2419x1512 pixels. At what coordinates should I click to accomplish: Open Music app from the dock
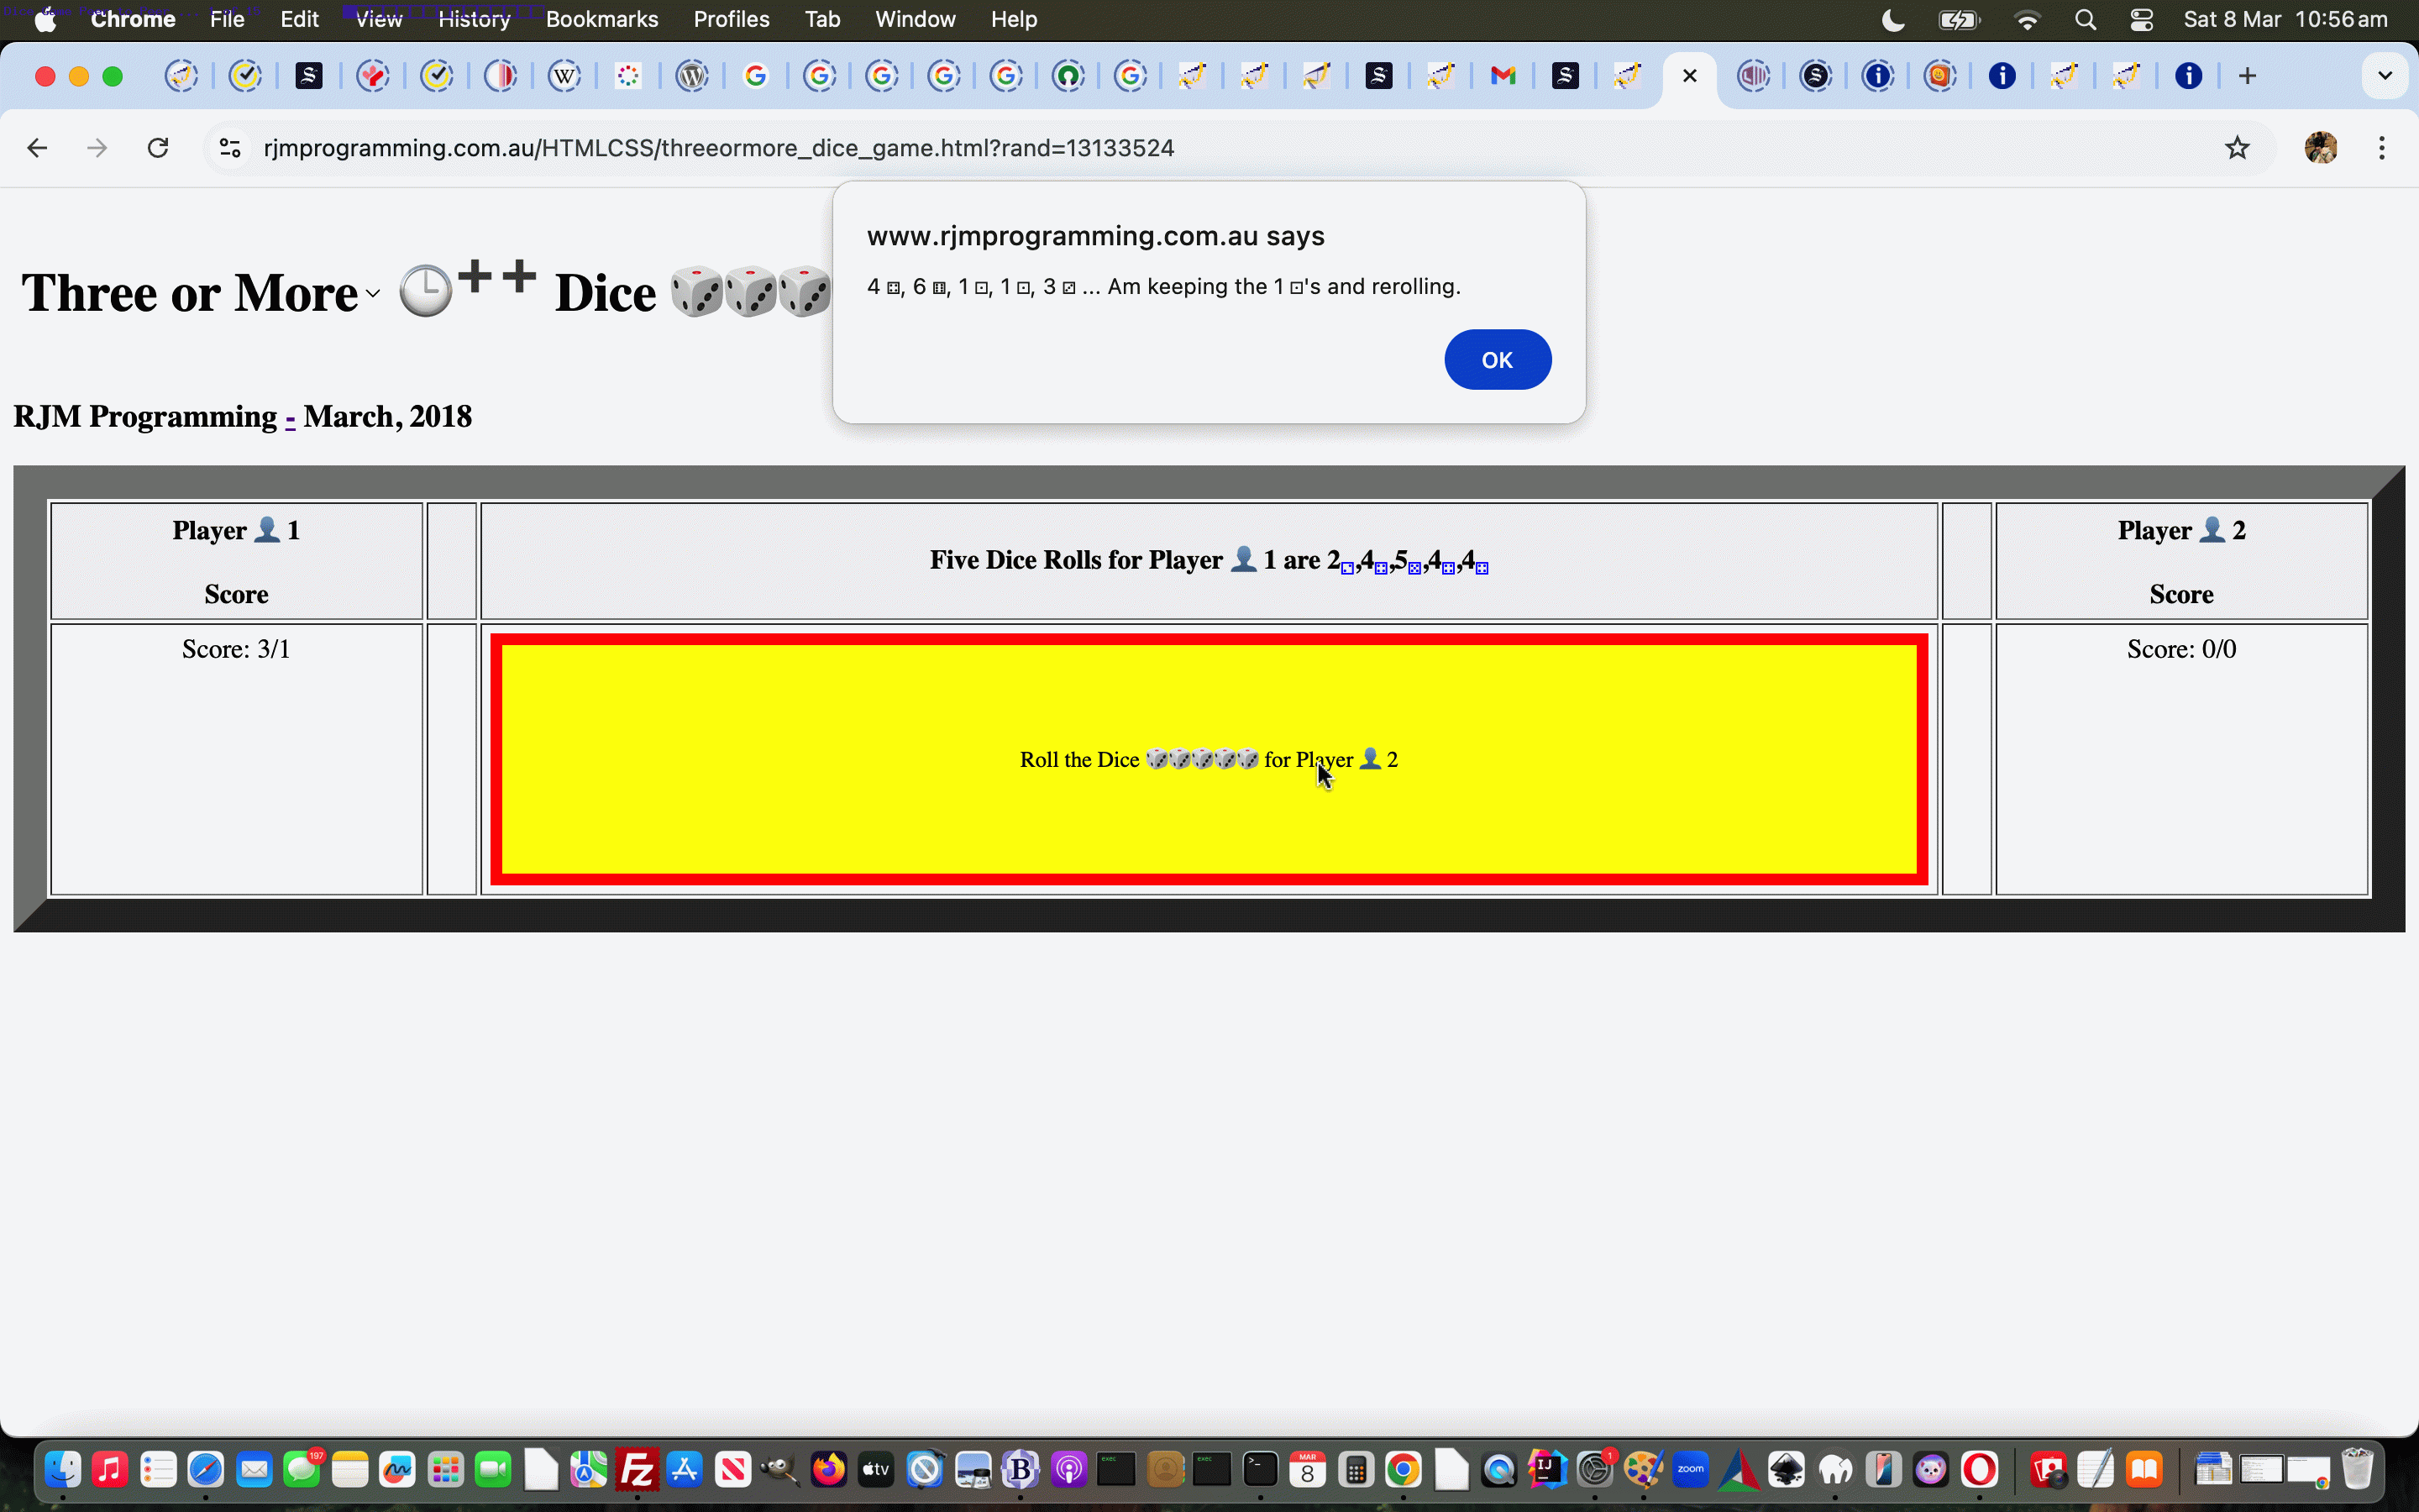110,1470
